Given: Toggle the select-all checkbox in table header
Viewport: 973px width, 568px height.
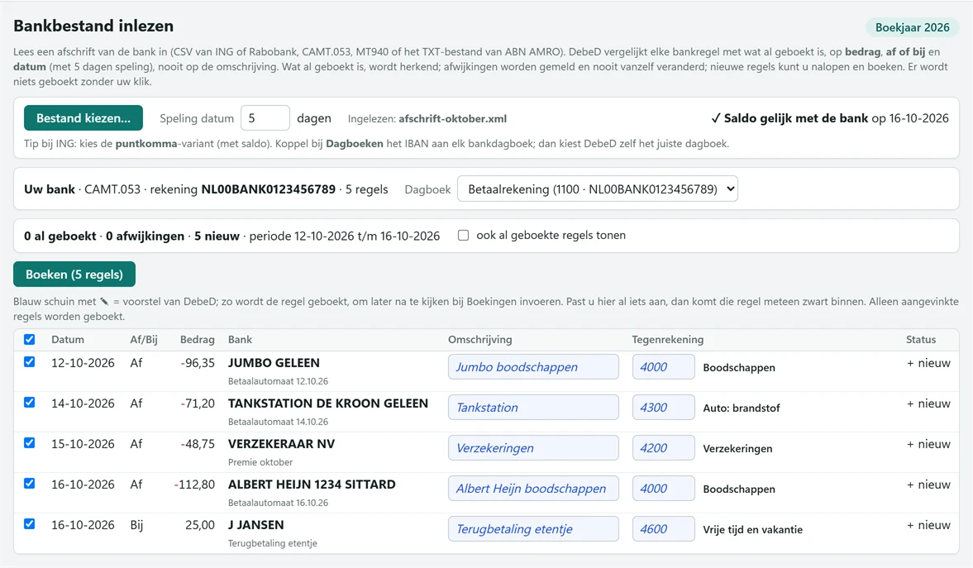Looking at the screenshot, I should point(29,340).
